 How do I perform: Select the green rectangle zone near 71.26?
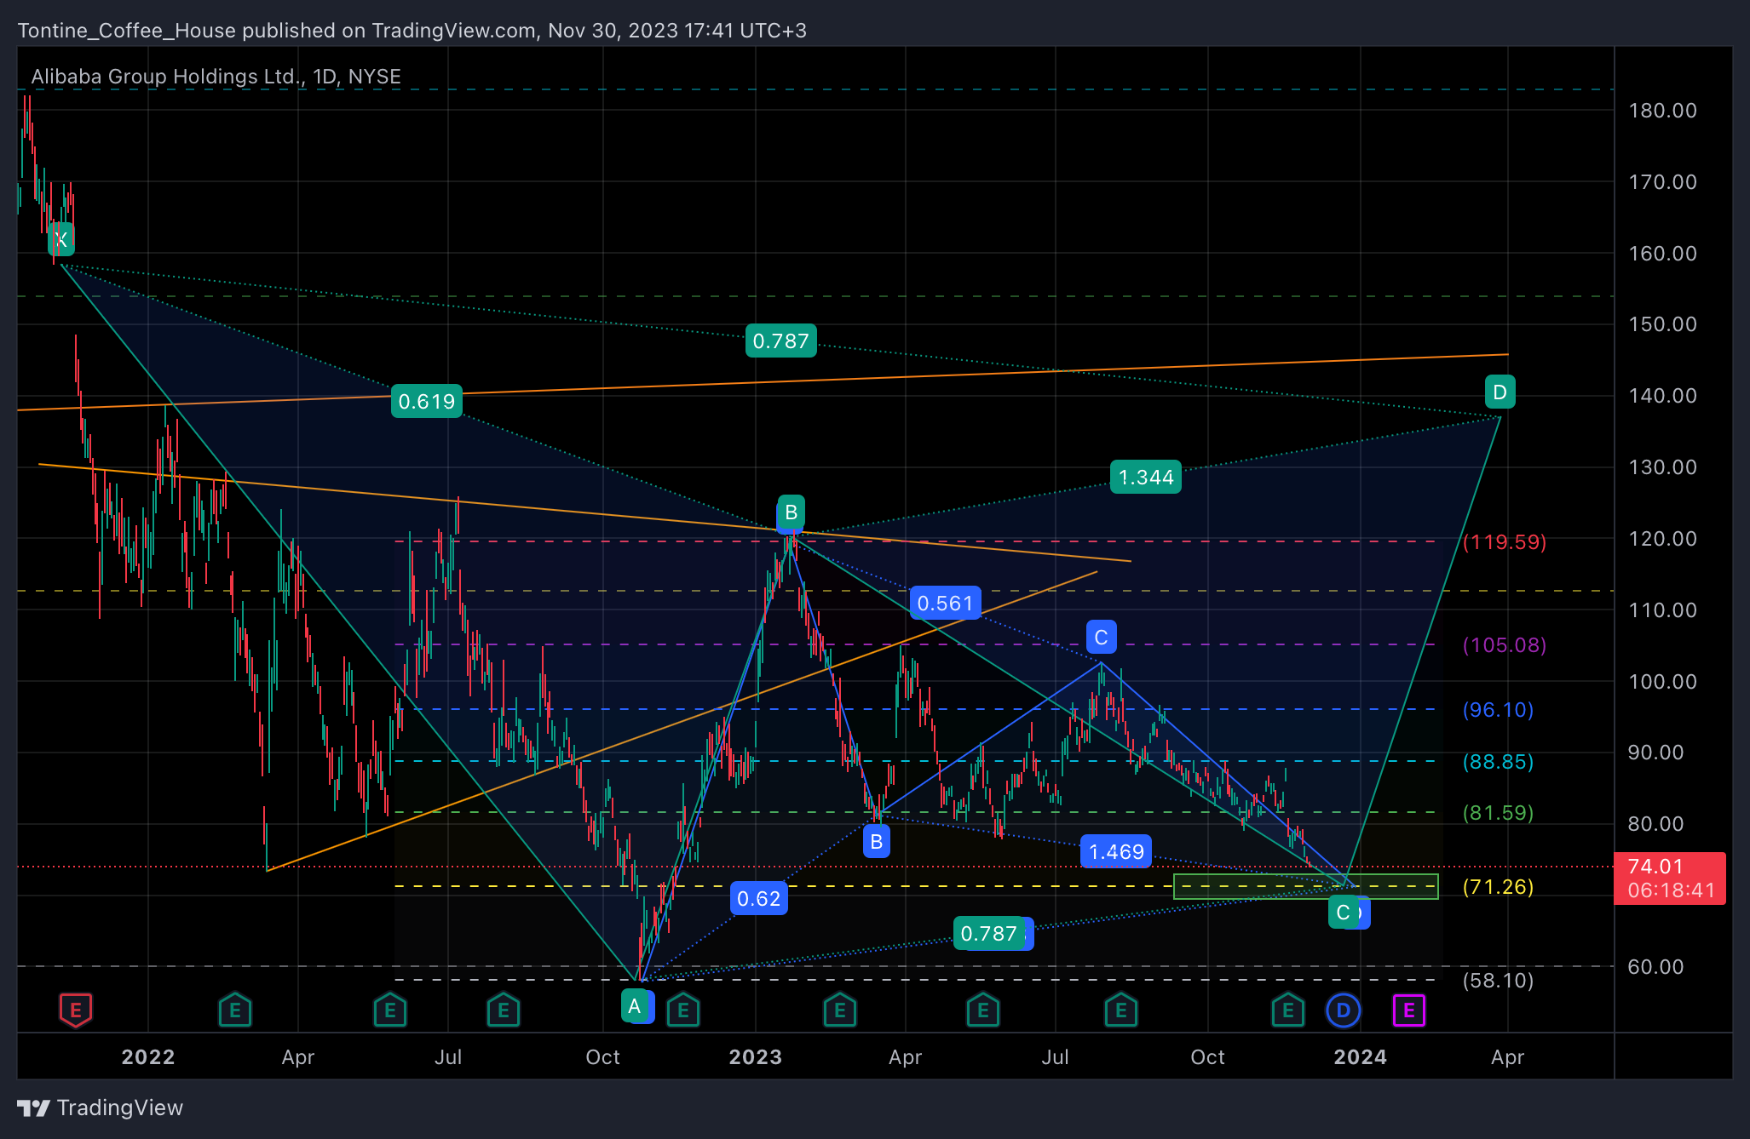1305,886
